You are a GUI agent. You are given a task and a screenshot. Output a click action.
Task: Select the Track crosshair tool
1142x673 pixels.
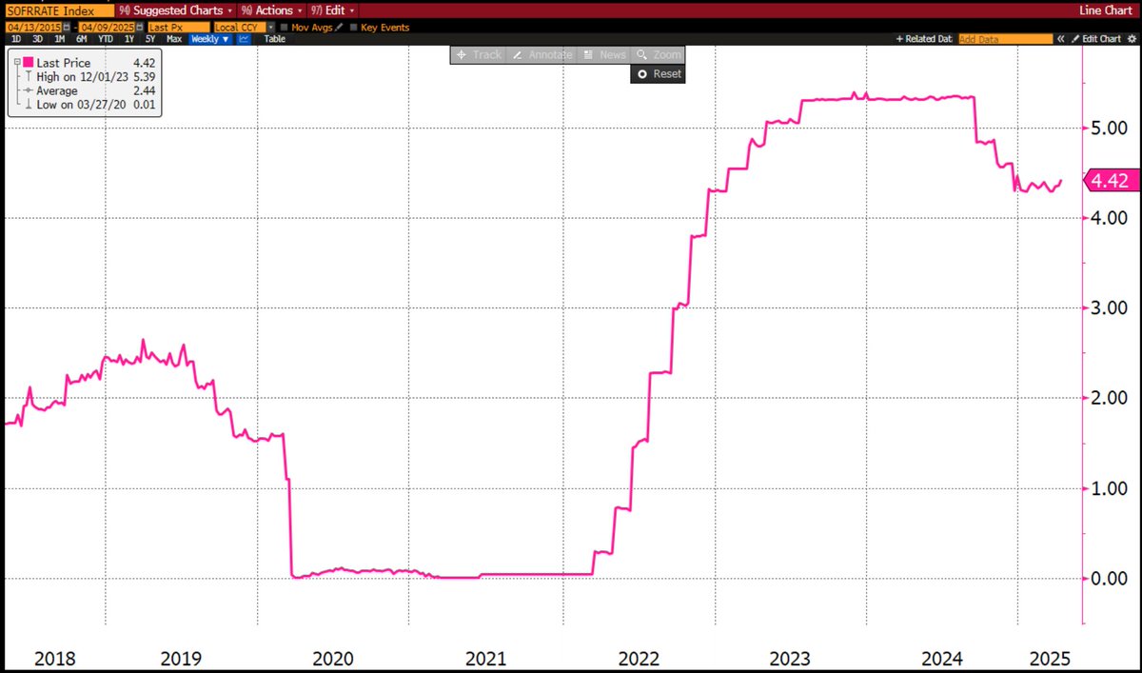[480, 55]
